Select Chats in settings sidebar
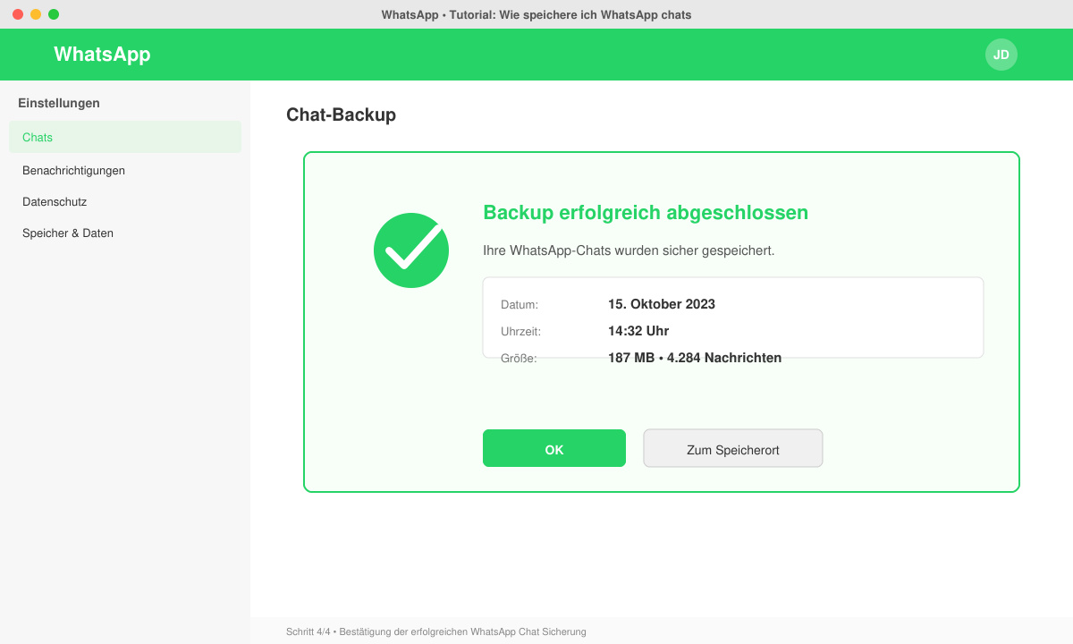The height and width of the screenshot is (644, 1073). coord(125,137)
